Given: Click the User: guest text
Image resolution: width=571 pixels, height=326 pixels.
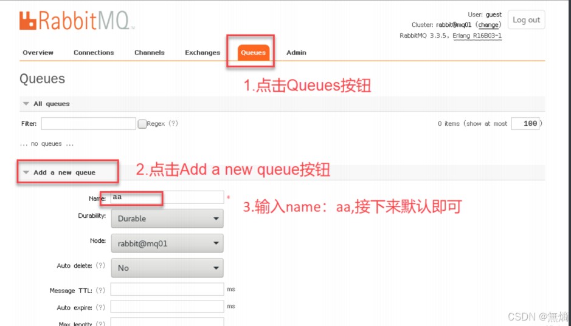Looking at the screenshot, I should (x=485, y=15).
